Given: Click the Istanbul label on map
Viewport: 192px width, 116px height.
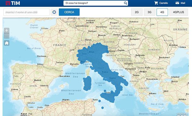Looking at the screenshot, I should click(x=175, y=77).
